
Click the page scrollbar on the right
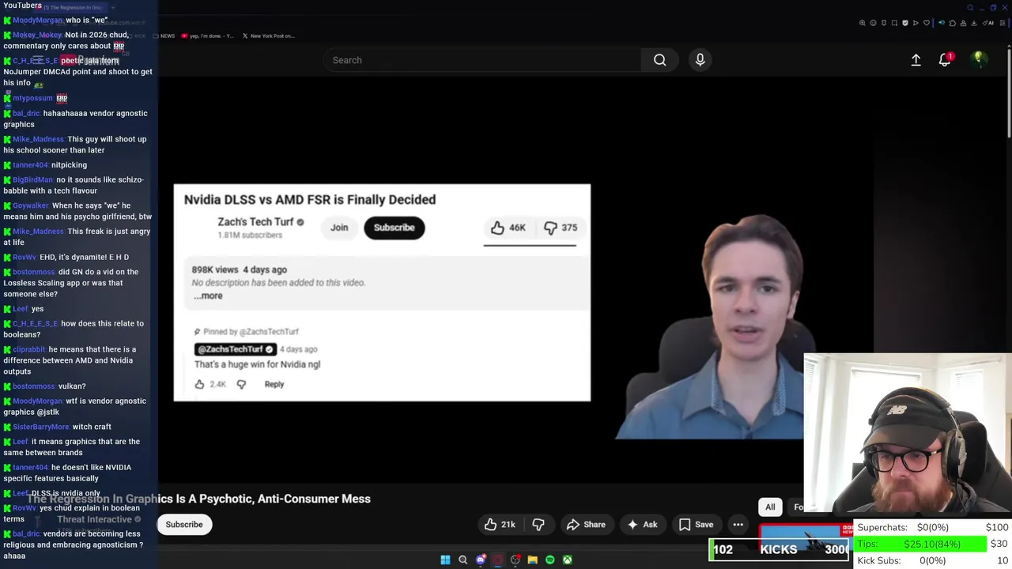(x=1008, y=95)
